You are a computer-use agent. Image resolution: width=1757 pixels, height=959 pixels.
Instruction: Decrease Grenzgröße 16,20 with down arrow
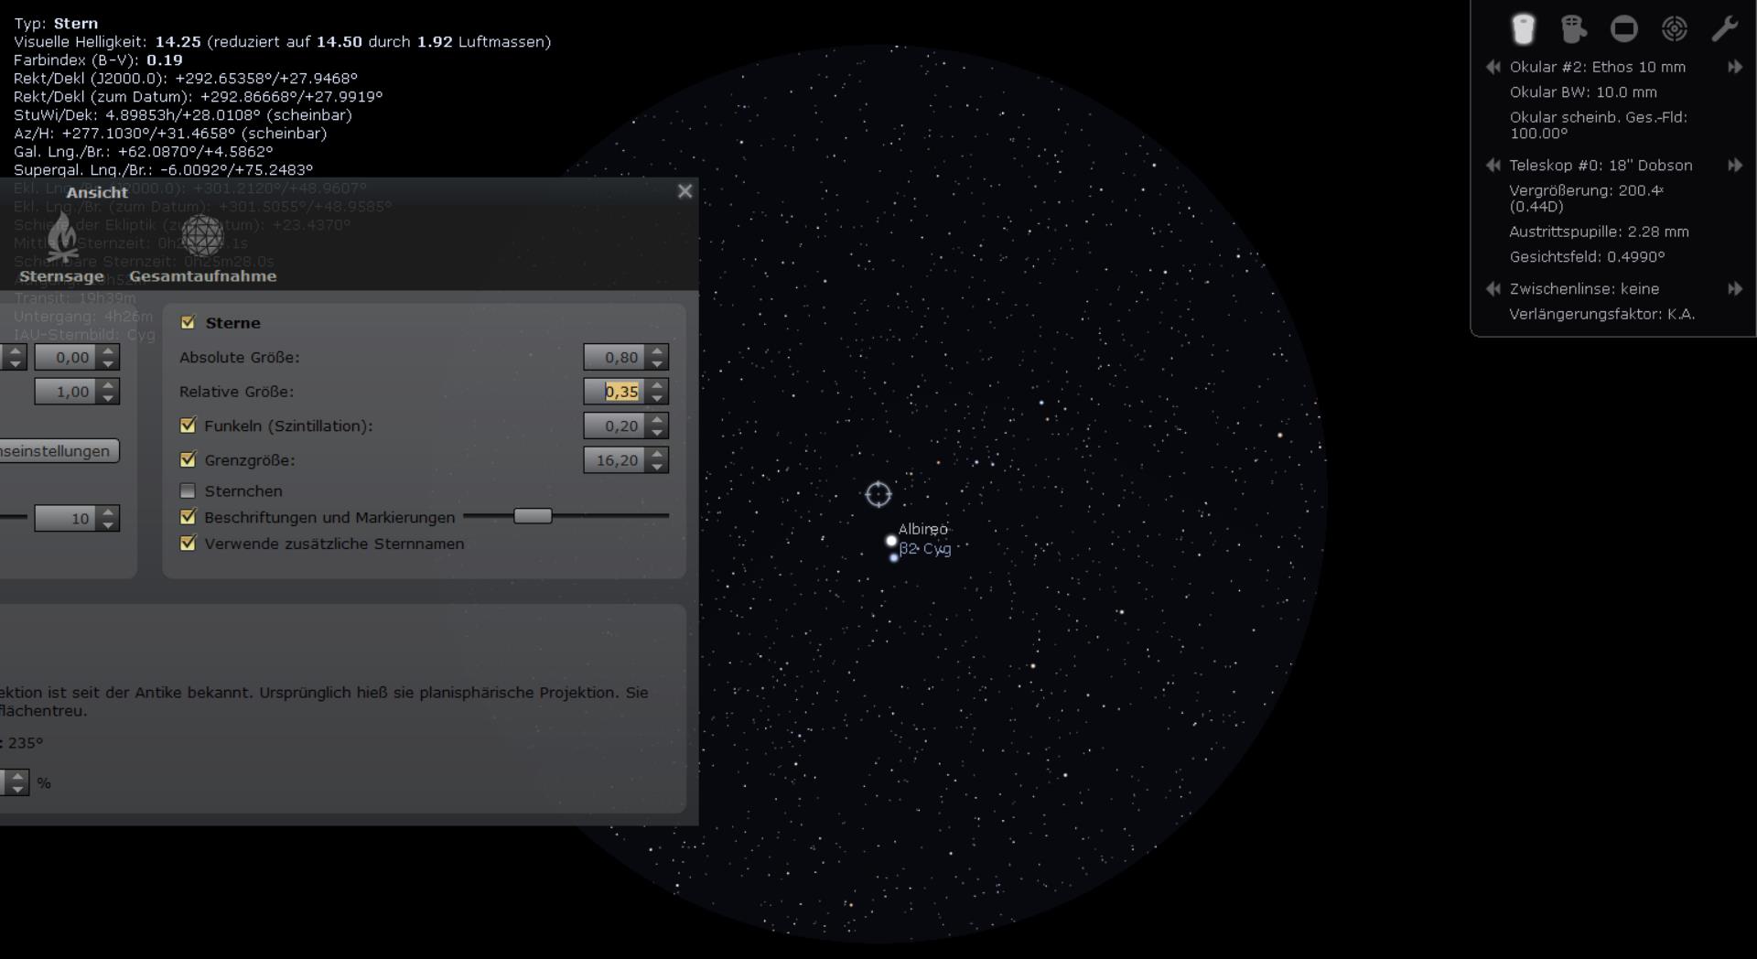tap(657, 466)
